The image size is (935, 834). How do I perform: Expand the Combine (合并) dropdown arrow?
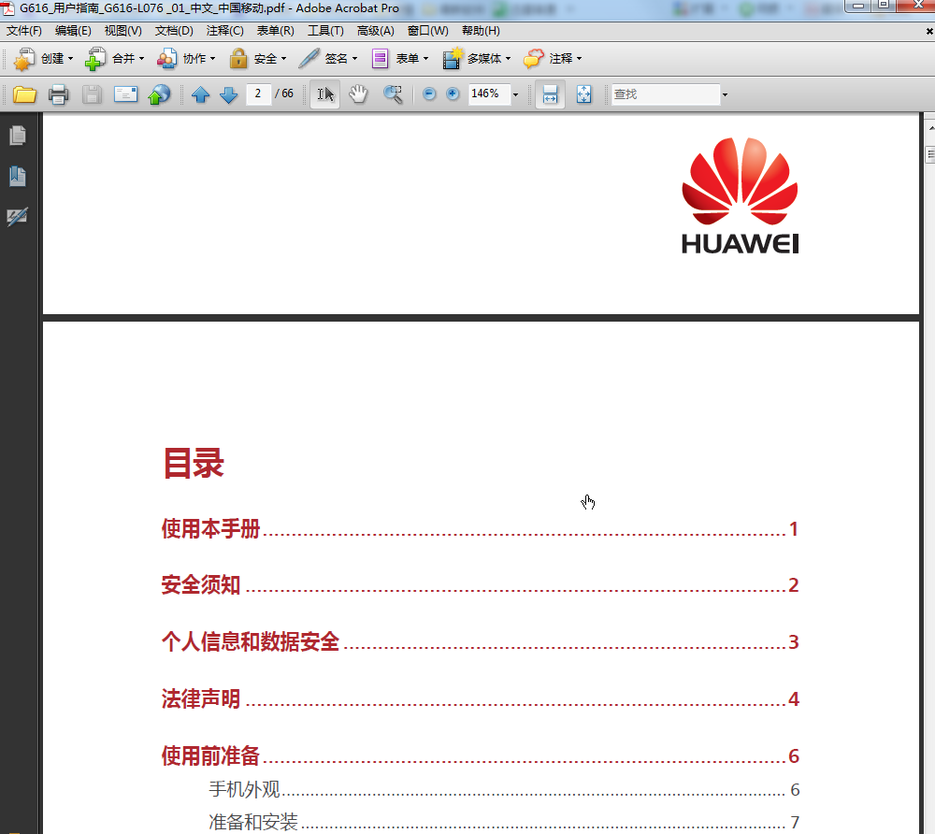click(x=141, y=58)
